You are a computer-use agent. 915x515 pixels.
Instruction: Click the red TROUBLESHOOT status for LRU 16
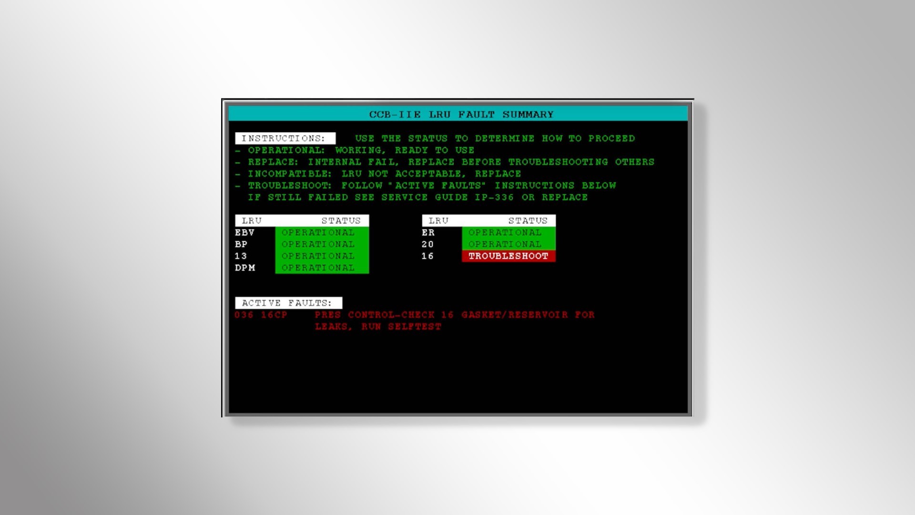(508, 256)
